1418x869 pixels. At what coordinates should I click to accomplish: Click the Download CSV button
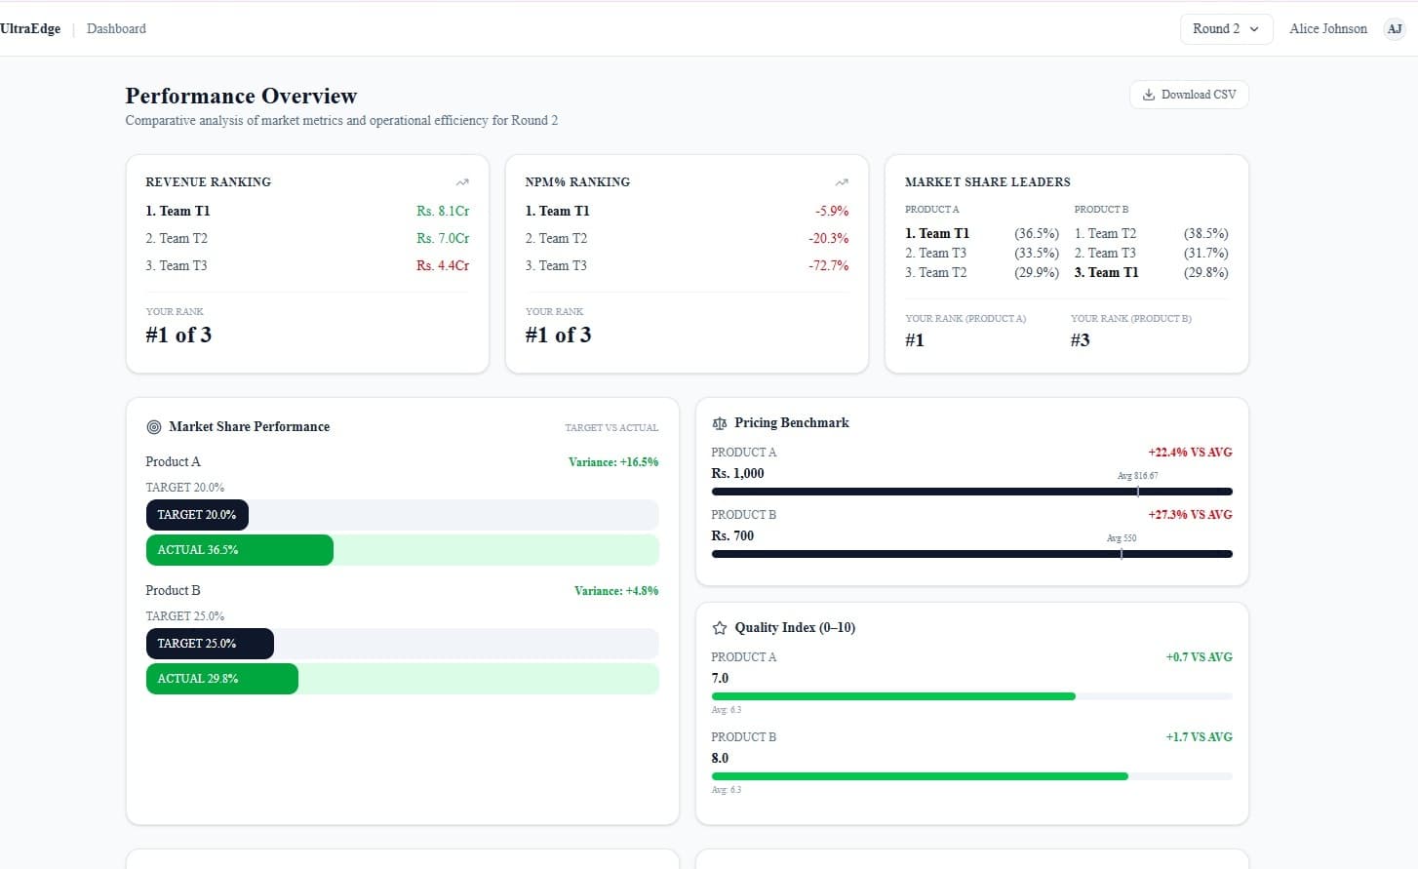coord(1189,95)
